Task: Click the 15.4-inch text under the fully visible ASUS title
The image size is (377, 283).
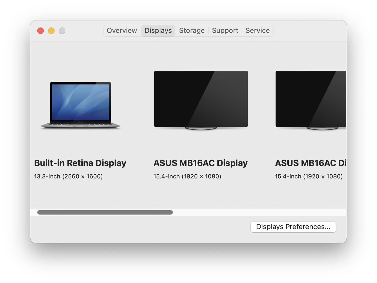Action: (187, 176)
